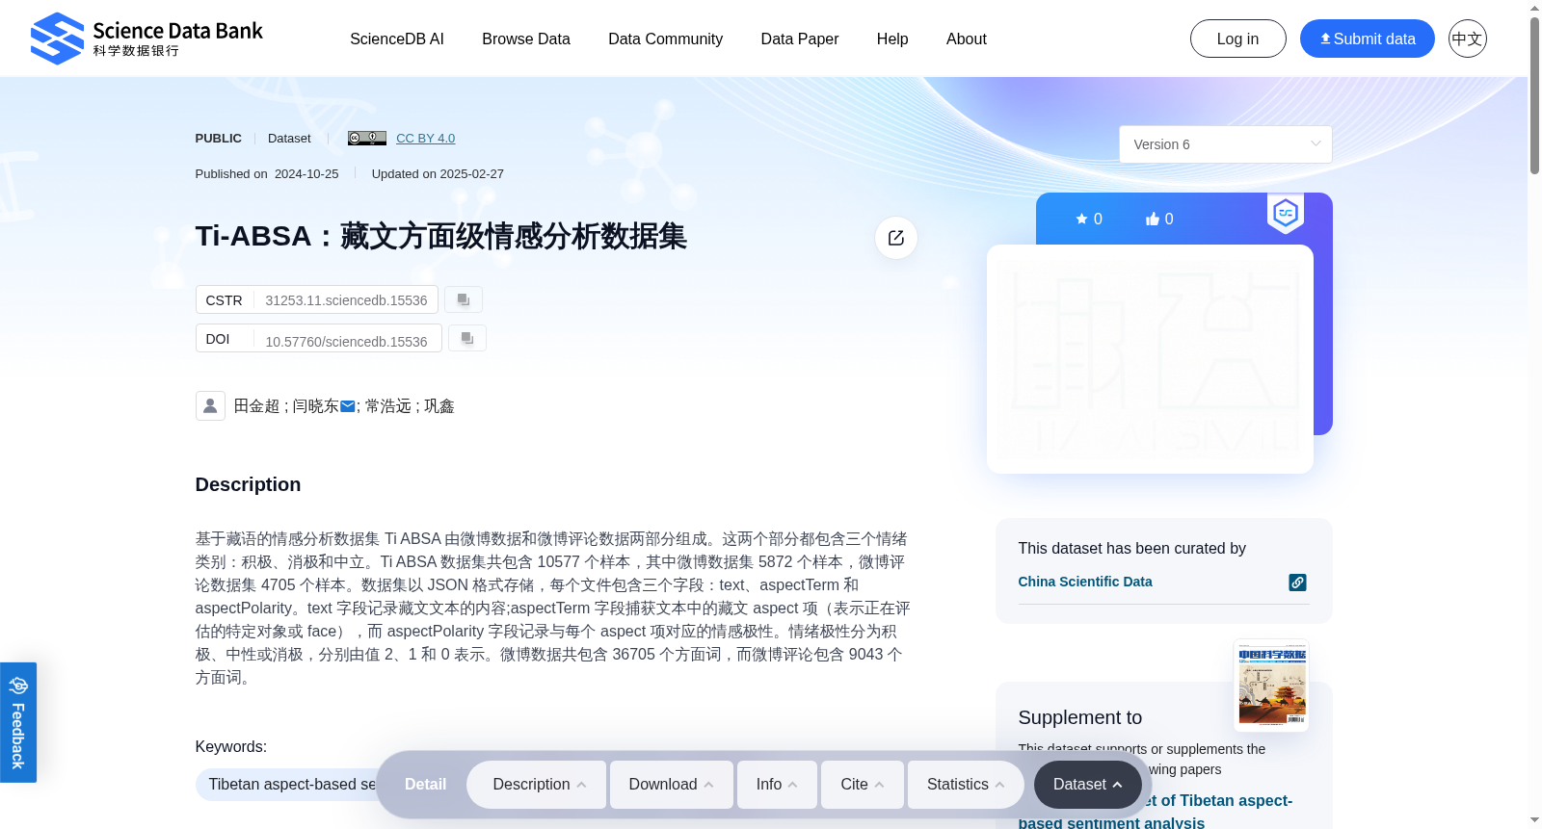The width and height of the screenshot is (1542, 829).
Task: Expand the Info section menu
Action: click(x=777, y=785)
